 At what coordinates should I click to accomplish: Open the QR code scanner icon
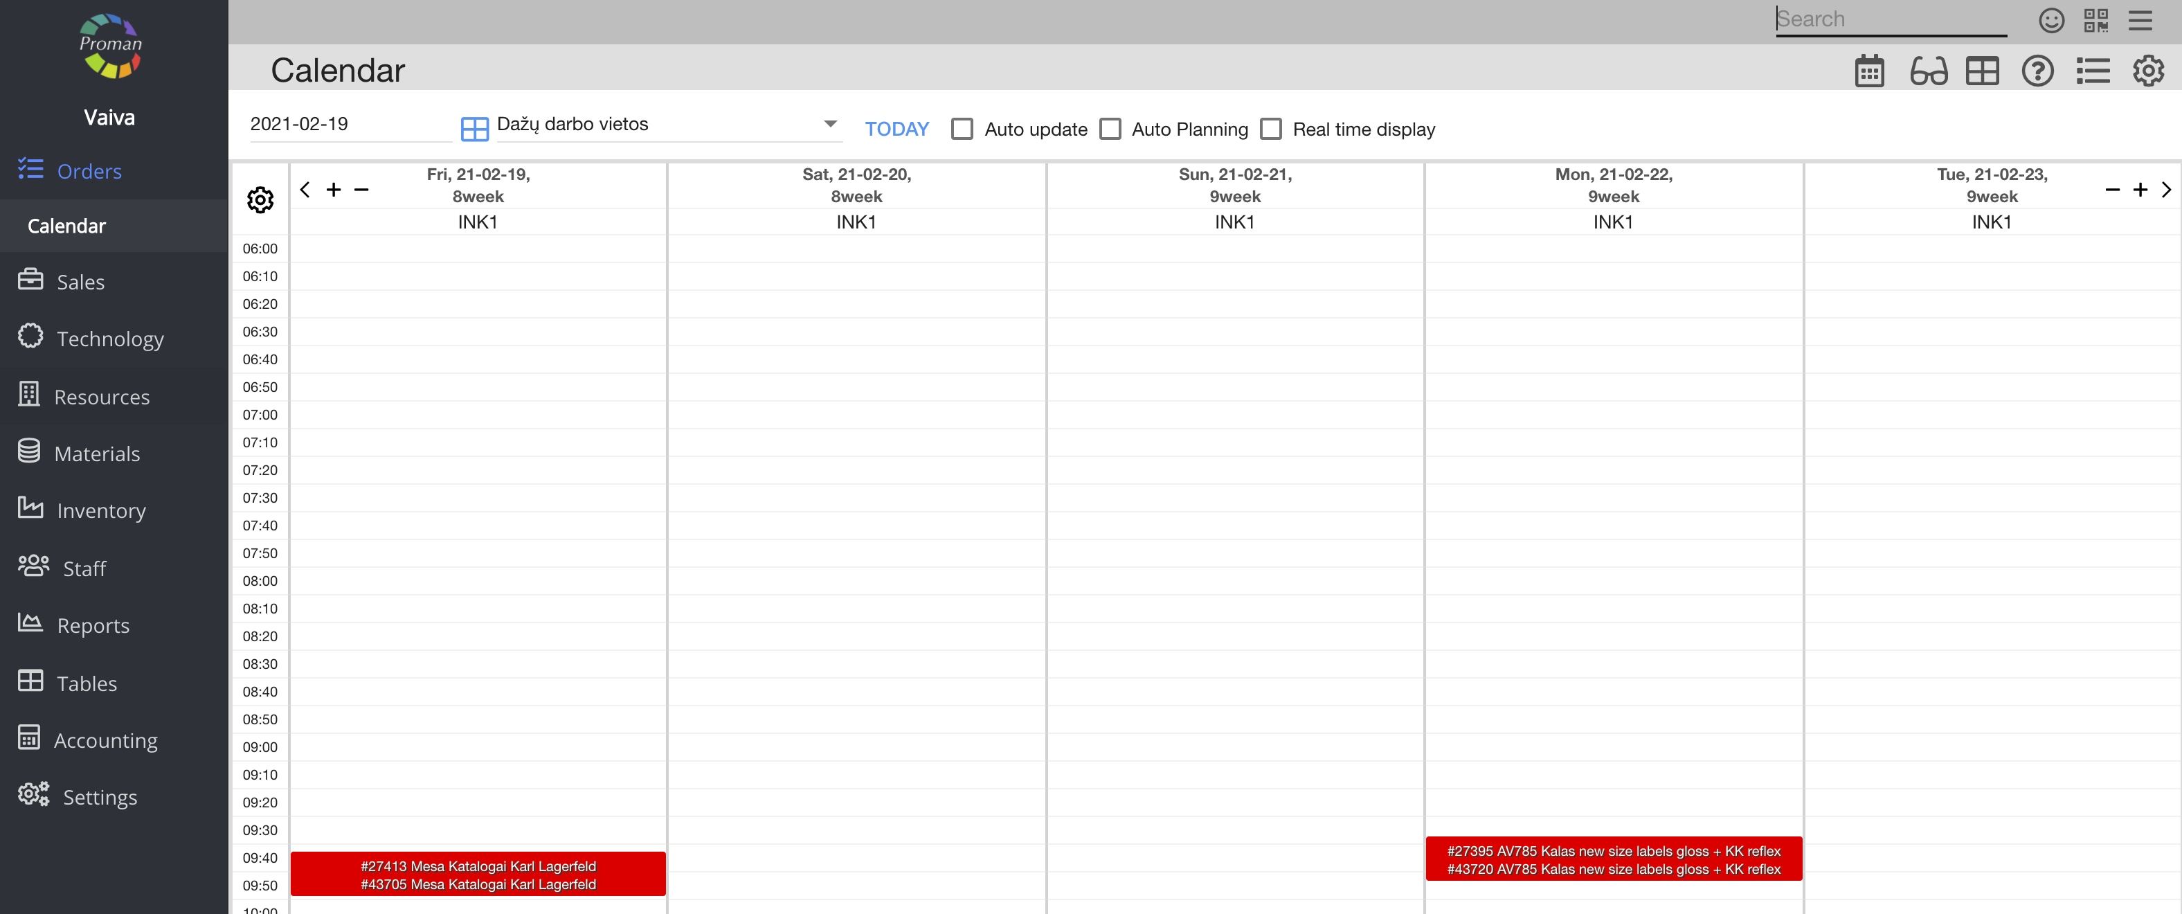coord(2095,20)
